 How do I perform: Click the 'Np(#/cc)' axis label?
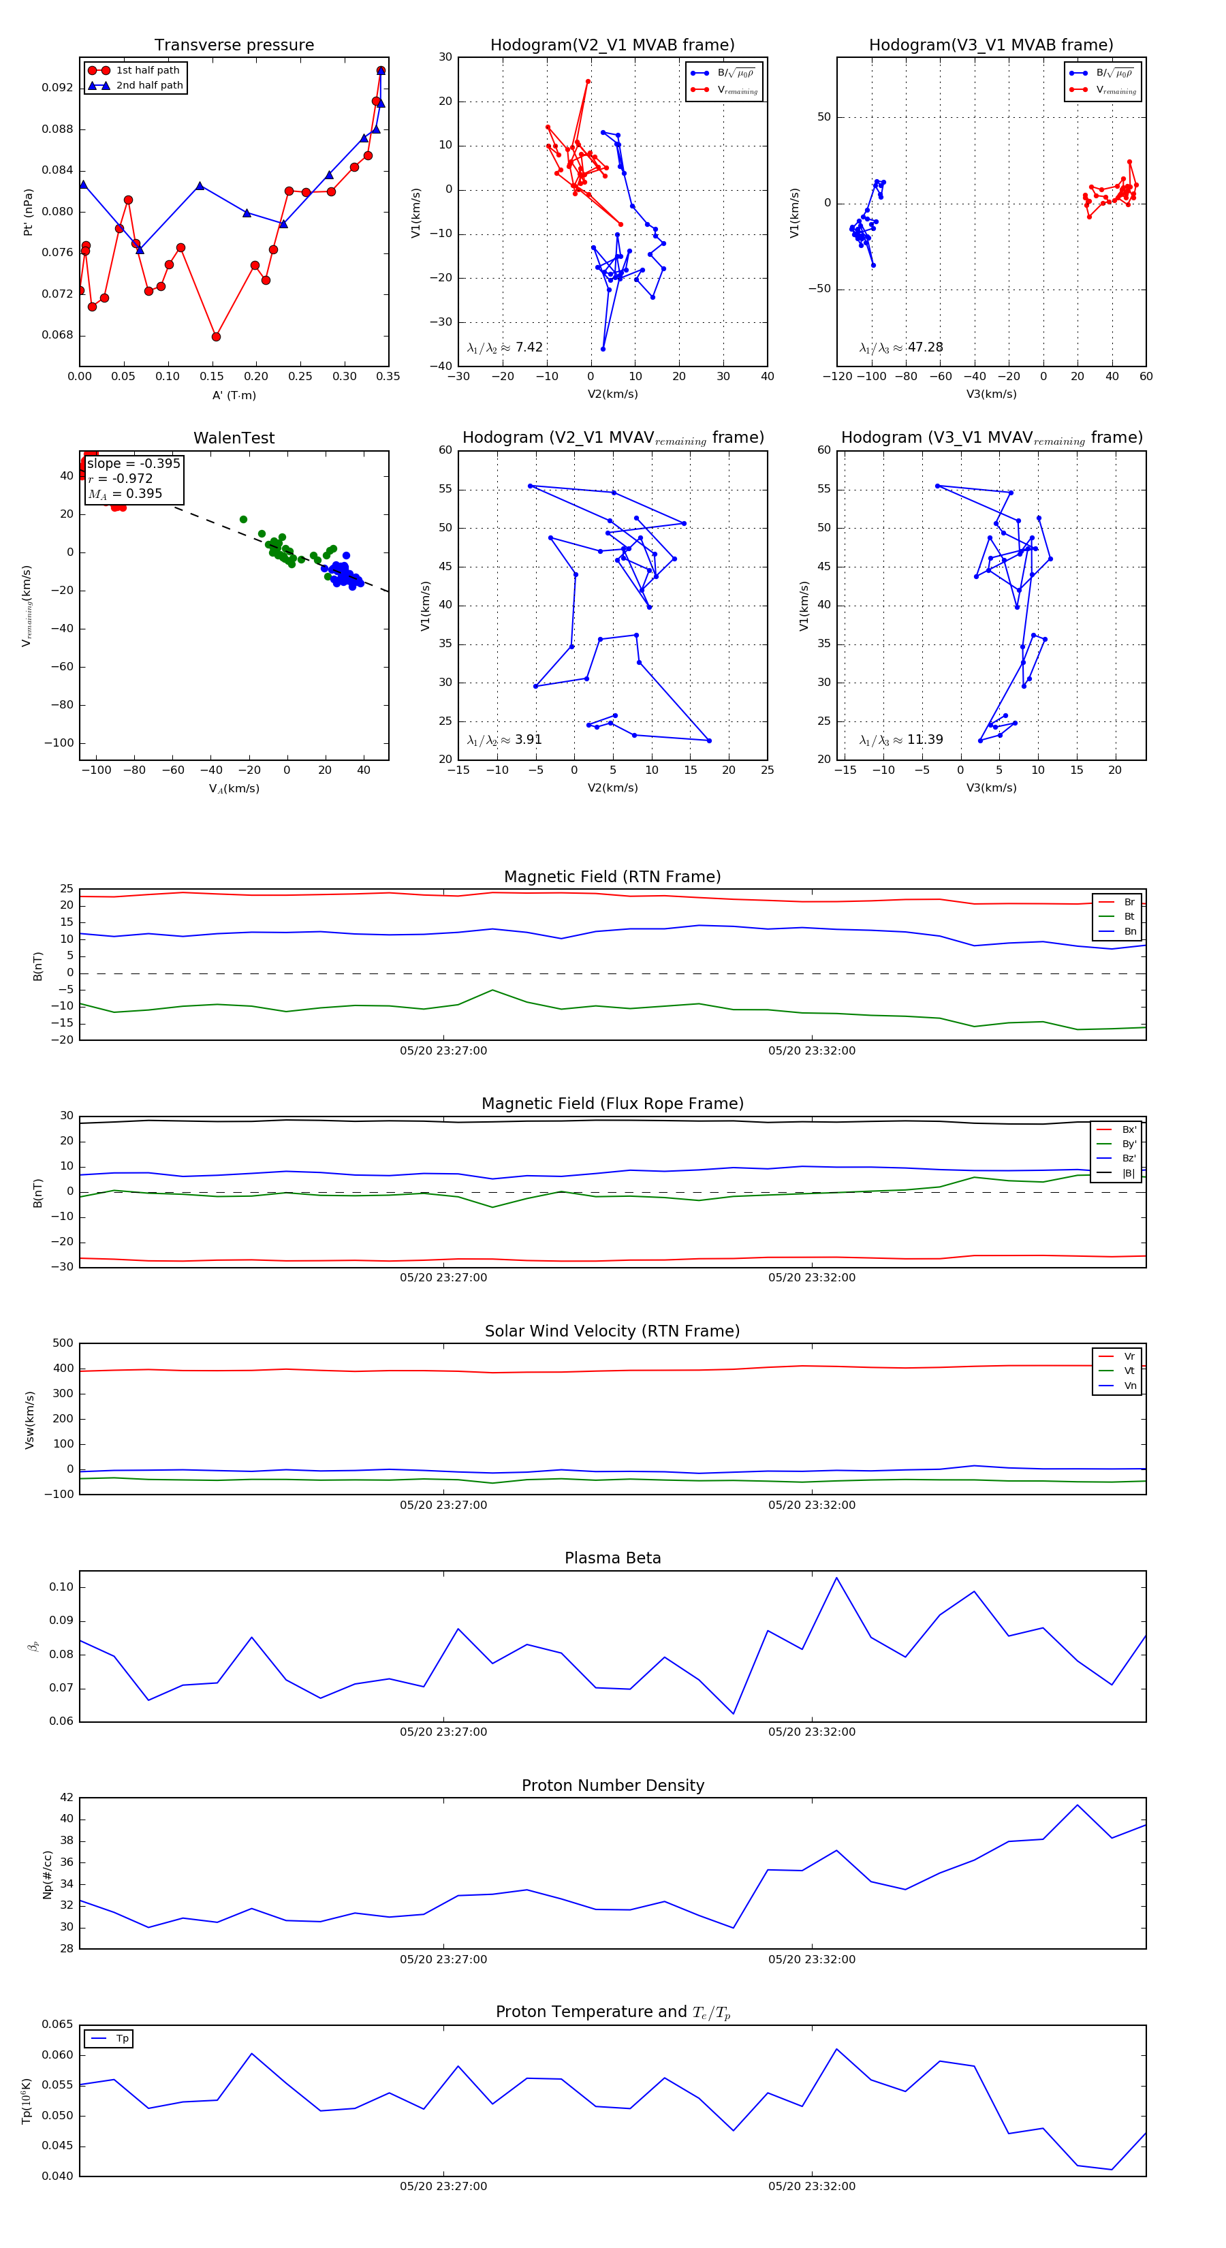click(47, 1875)
